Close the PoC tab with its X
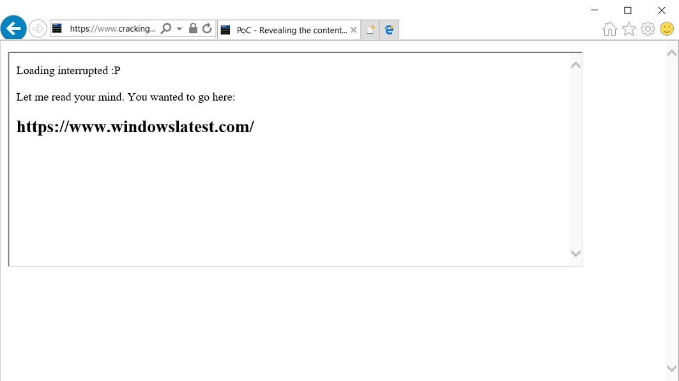 tap(353, 30)
